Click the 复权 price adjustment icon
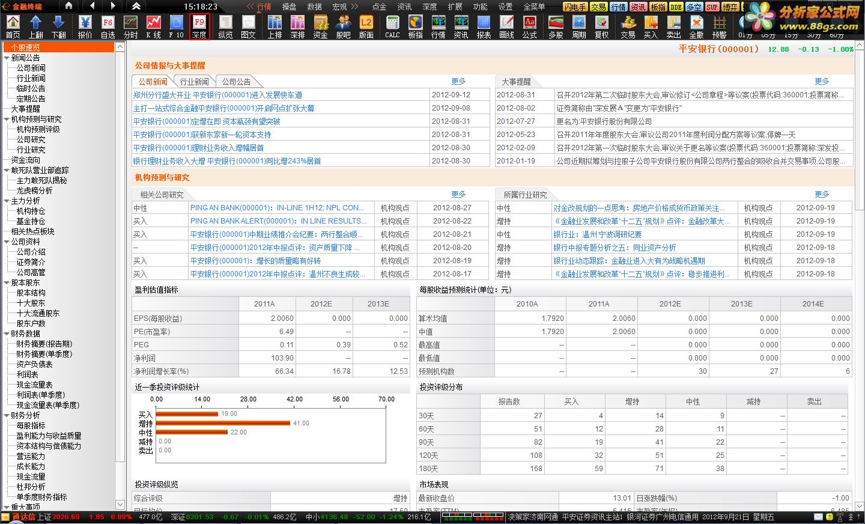The image size is (865, 524). (x=602, y=26)
